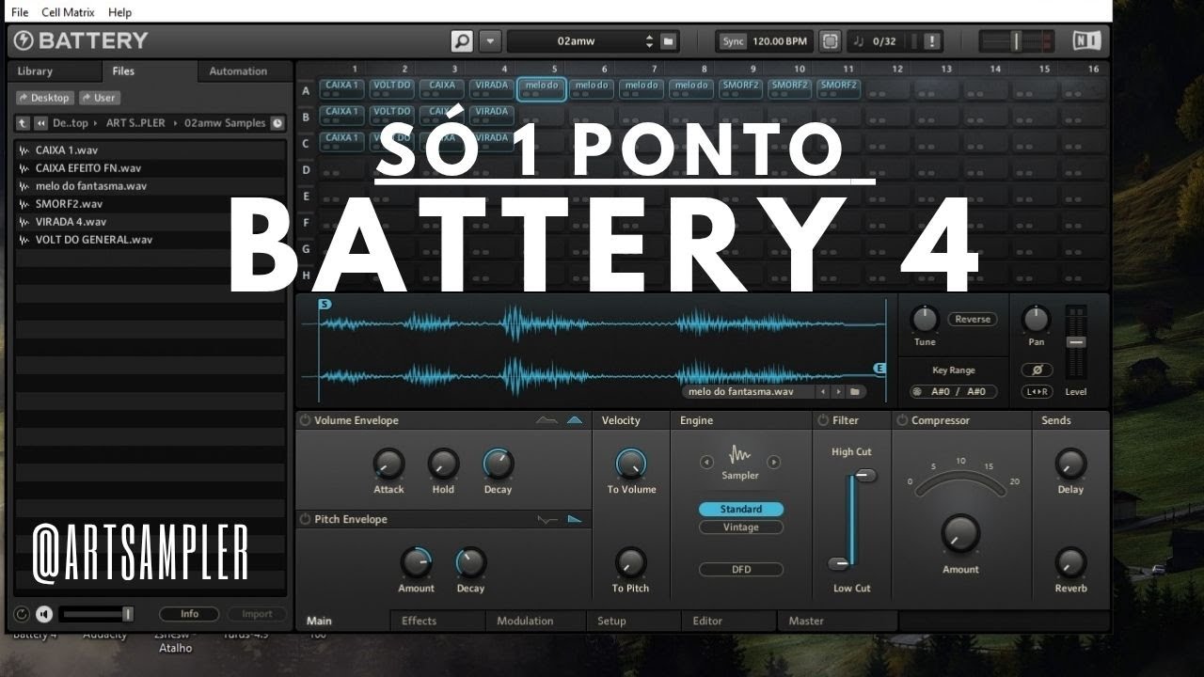Jump to the Desktop location shortcut
Viewport: 1204px width, 677px height.
pyautogui.click(x=44, y=98)
